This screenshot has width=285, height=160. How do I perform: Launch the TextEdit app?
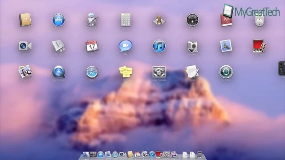(192, 72)
